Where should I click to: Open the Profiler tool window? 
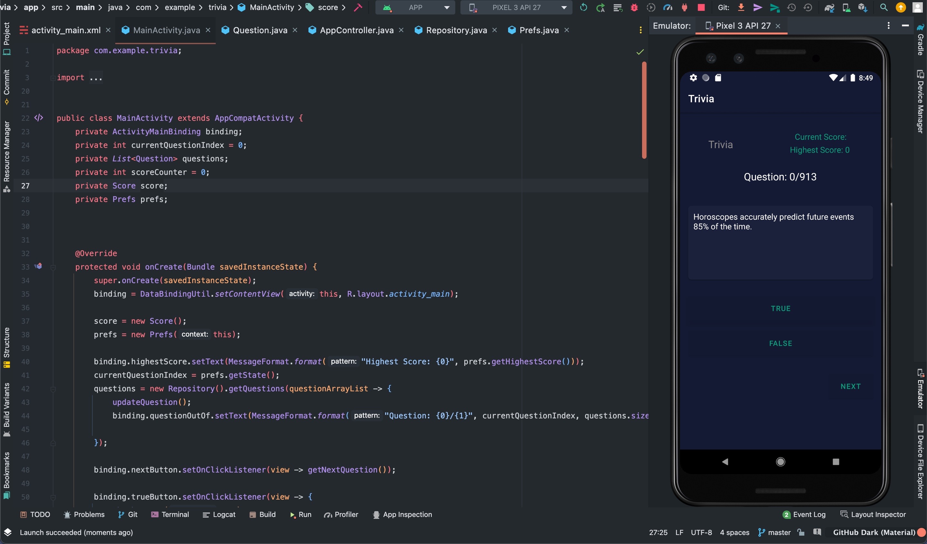(341, 515)
